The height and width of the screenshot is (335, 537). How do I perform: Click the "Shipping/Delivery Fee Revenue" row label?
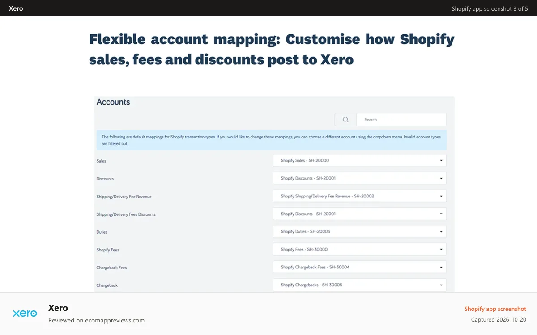coord(124,197)
